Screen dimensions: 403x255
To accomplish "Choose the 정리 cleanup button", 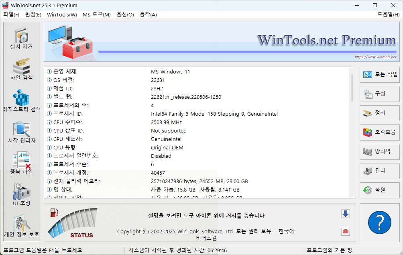I will (x=380, y=113).
